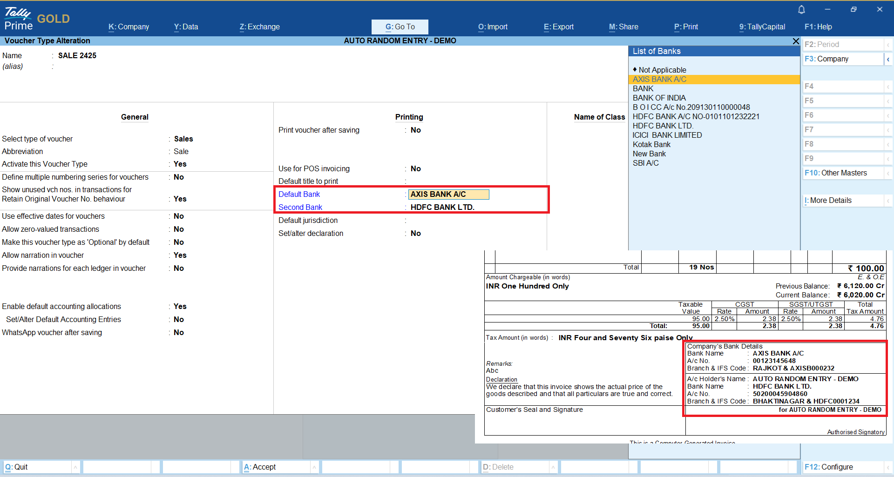Expand the arrow beside A: Accept
This screenshot has width=894, height=477.
tap(314, 467)
